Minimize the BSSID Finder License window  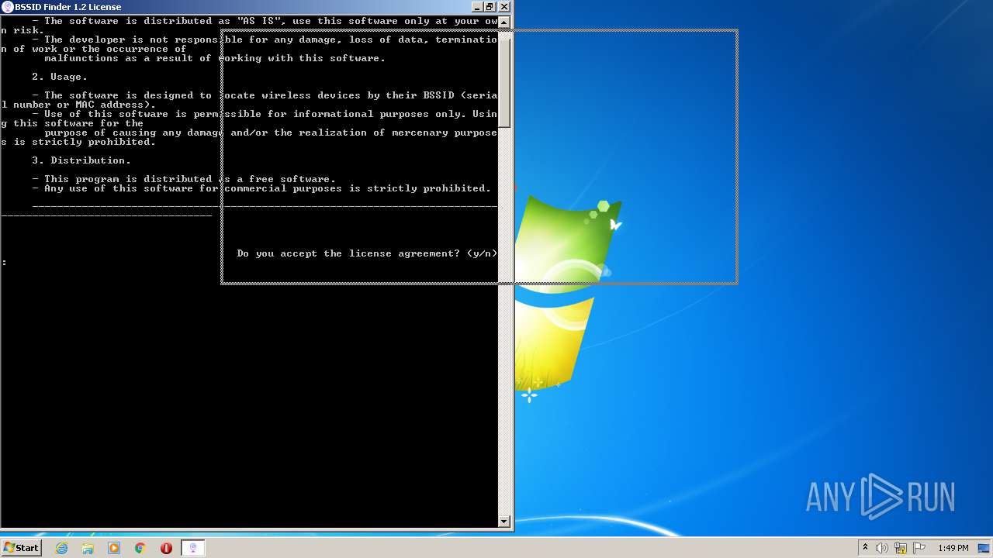pyautogui.click(x=477, y=7)
